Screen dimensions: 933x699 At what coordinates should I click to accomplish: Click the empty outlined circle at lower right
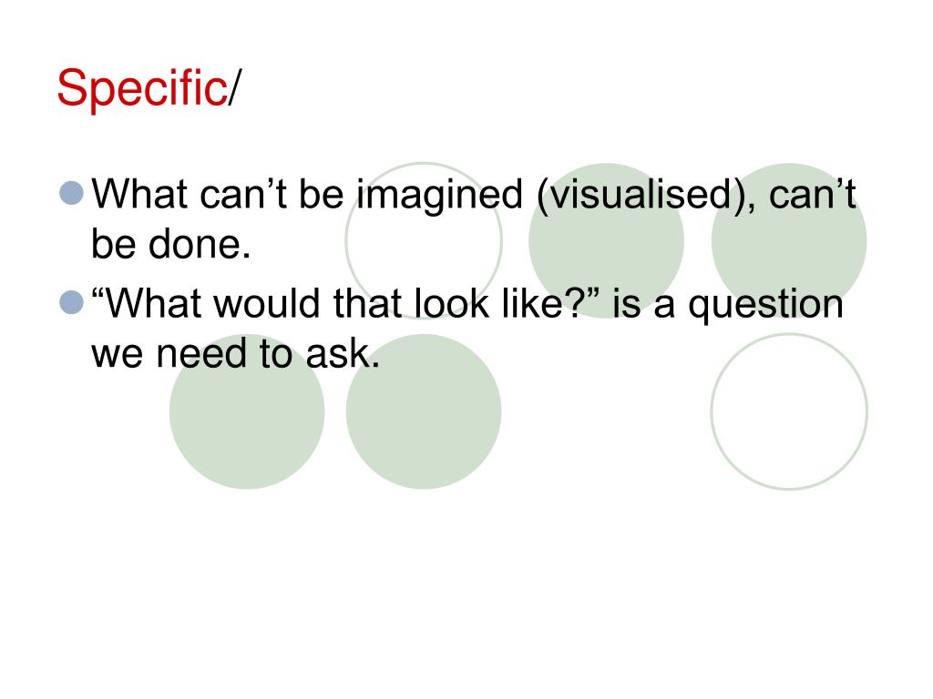pyautogui.click(x=789, y=411)
